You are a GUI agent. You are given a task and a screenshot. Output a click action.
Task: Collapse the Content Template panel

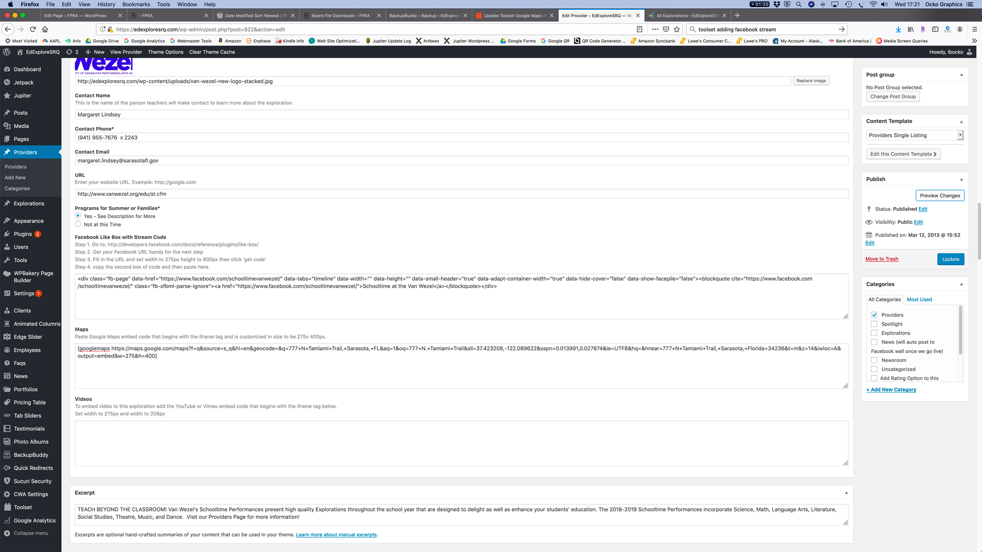[x=961, y=122]
